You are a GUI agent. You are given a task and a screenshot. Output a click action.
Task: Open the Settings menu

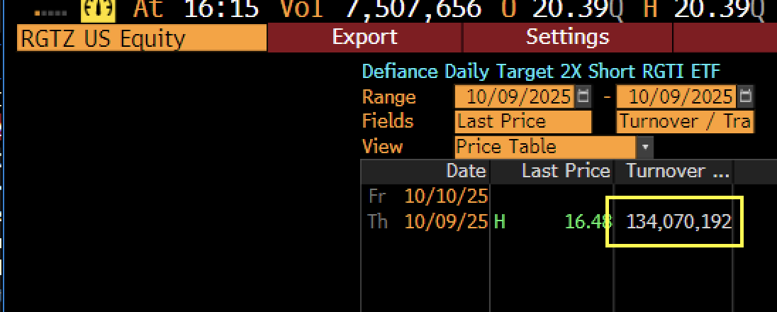[x=567, y=38]
